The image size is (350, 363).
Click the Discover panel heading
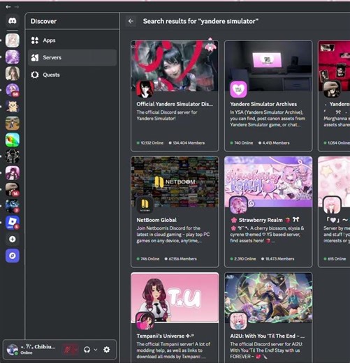43,21
